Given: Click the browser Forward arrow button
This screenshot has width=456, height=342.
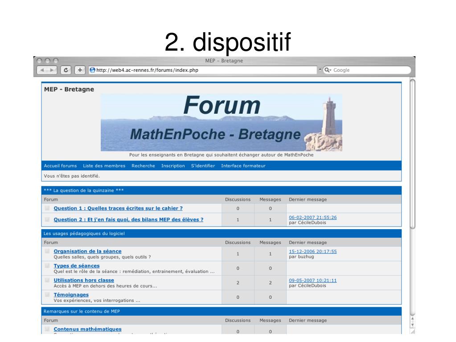Looking at the screenshot, I should [52, 70].
